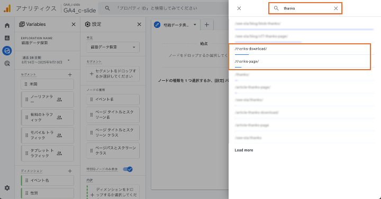Screen dimensions: 381x199
Task: Add a new dimension with plus icon
Action: point(70,171)
